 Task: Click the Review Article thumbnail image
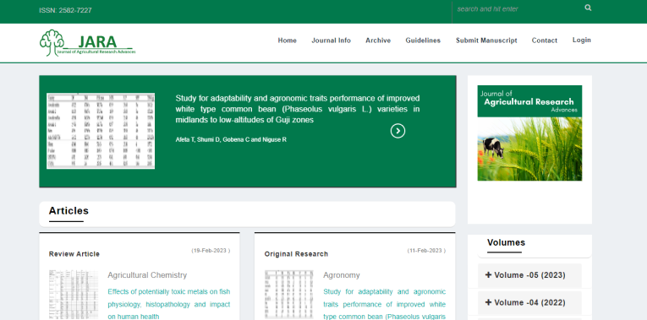(74, 294)
